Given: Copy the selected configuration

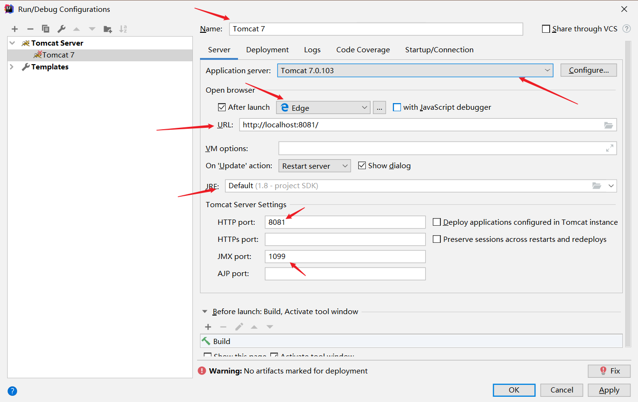Looking at the screenshot, I should pyautogui.click(x=46, y=29).
